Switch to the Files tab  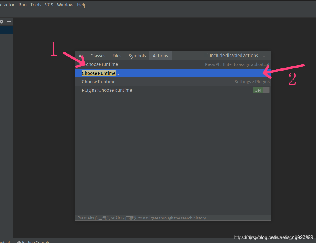click(x=117, y=56)
